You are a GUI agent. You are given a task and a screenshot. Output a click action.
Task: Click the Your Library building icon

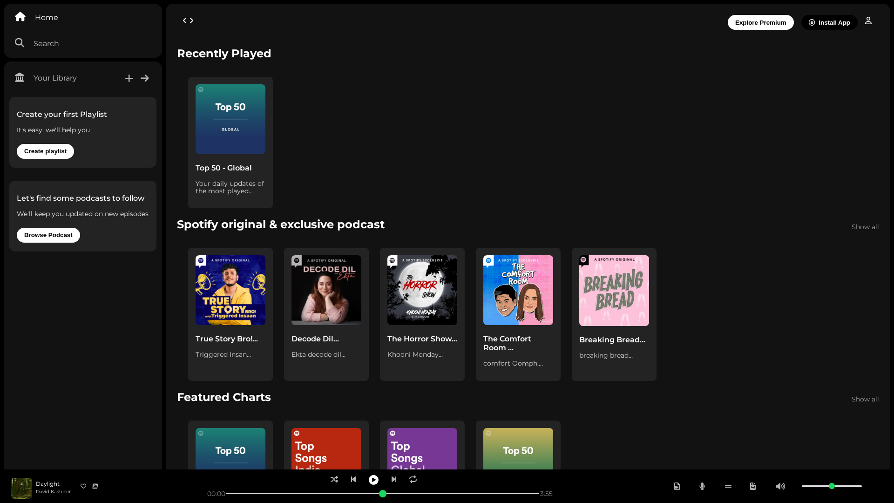point(20,77)
